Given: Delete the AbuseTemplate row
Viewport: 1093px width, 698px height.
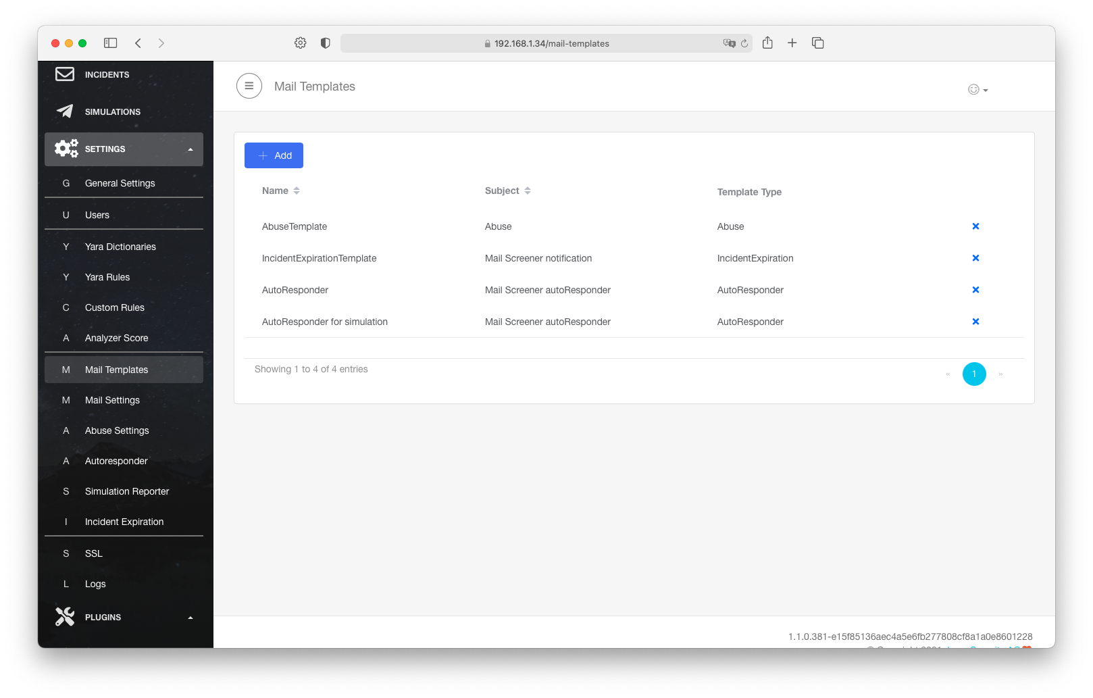Looking at the screenshot, I should pos(975,226).
